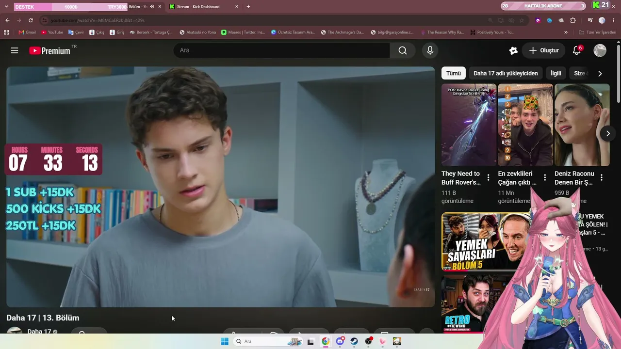Open The Archmage's bookmark
The image size is (621, 349).
tap(342, 32)
